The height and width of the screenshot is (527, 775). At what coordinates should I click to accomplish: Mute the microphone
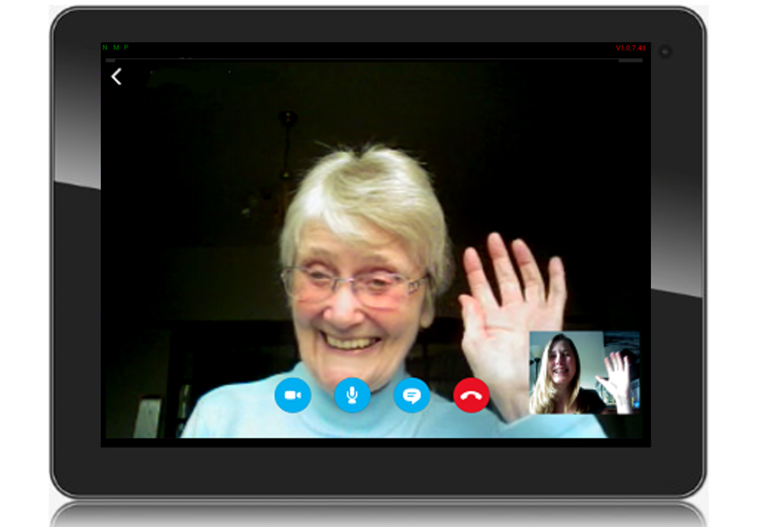coord(352,395)
